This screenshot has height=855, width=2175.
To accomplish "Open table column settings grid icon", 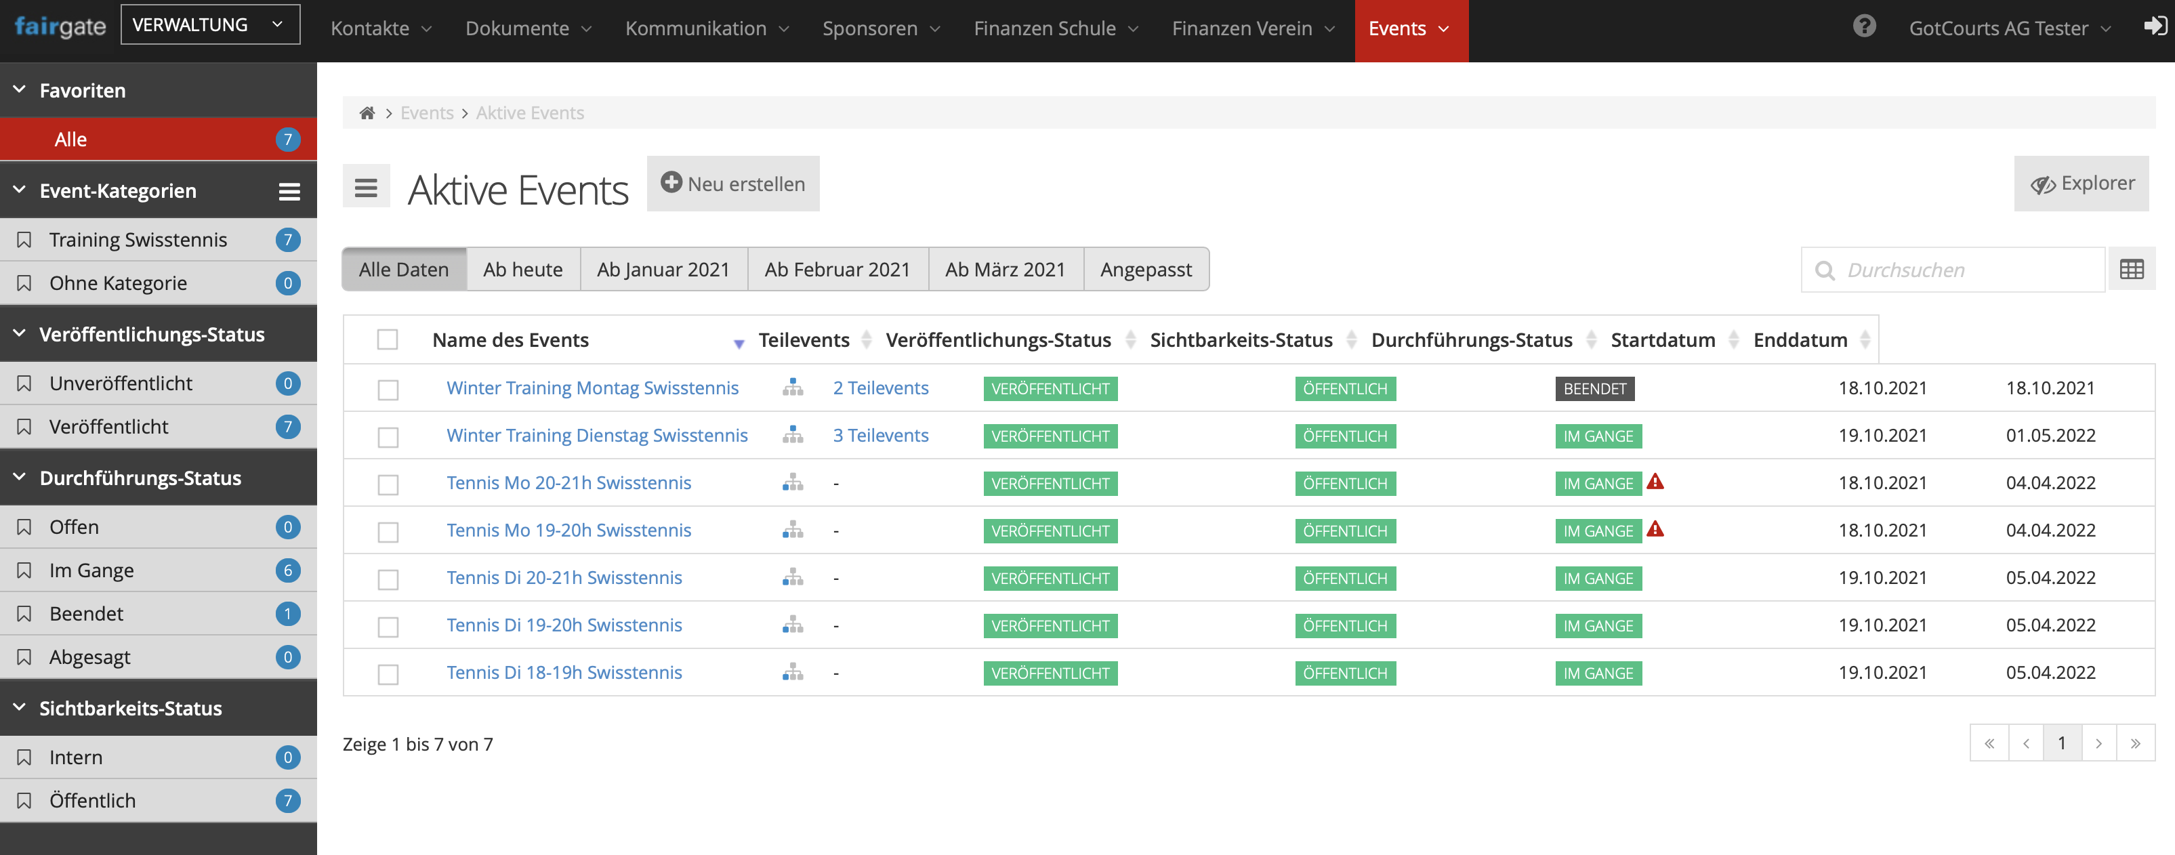I will pos(2131,269).
